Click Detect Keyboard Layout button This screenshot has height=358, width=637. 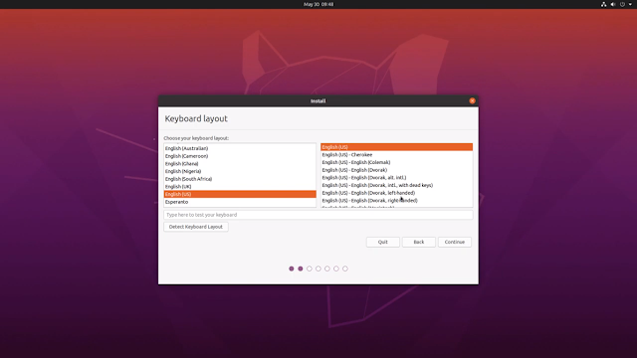coord(196,227)
